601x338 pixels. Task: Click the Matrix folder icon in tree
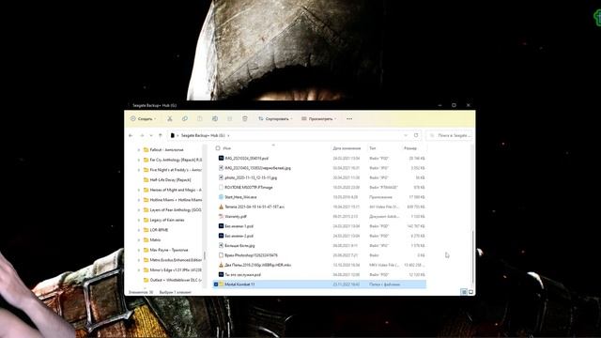coord(146,240)
